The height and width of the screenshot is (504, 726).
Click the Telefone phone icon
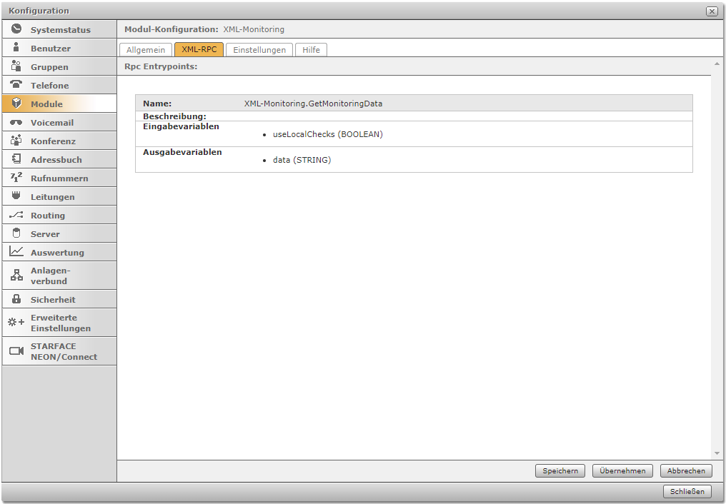(x=16, y=85)
